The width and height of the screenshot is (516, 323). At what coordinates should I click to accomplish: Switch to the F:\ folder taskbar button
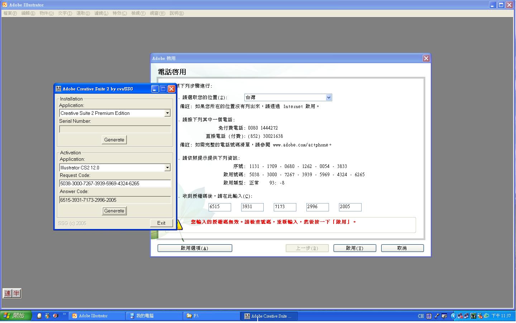(x=212, y=316)
